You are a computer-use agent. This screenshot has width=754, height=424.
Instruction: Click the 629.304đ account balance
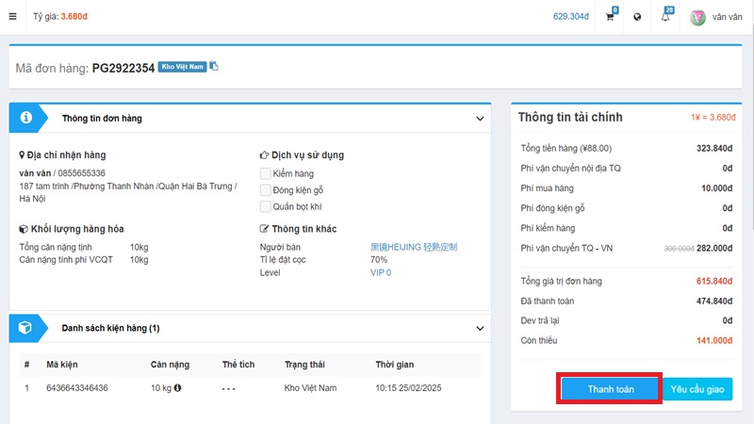tap(570, 17)
